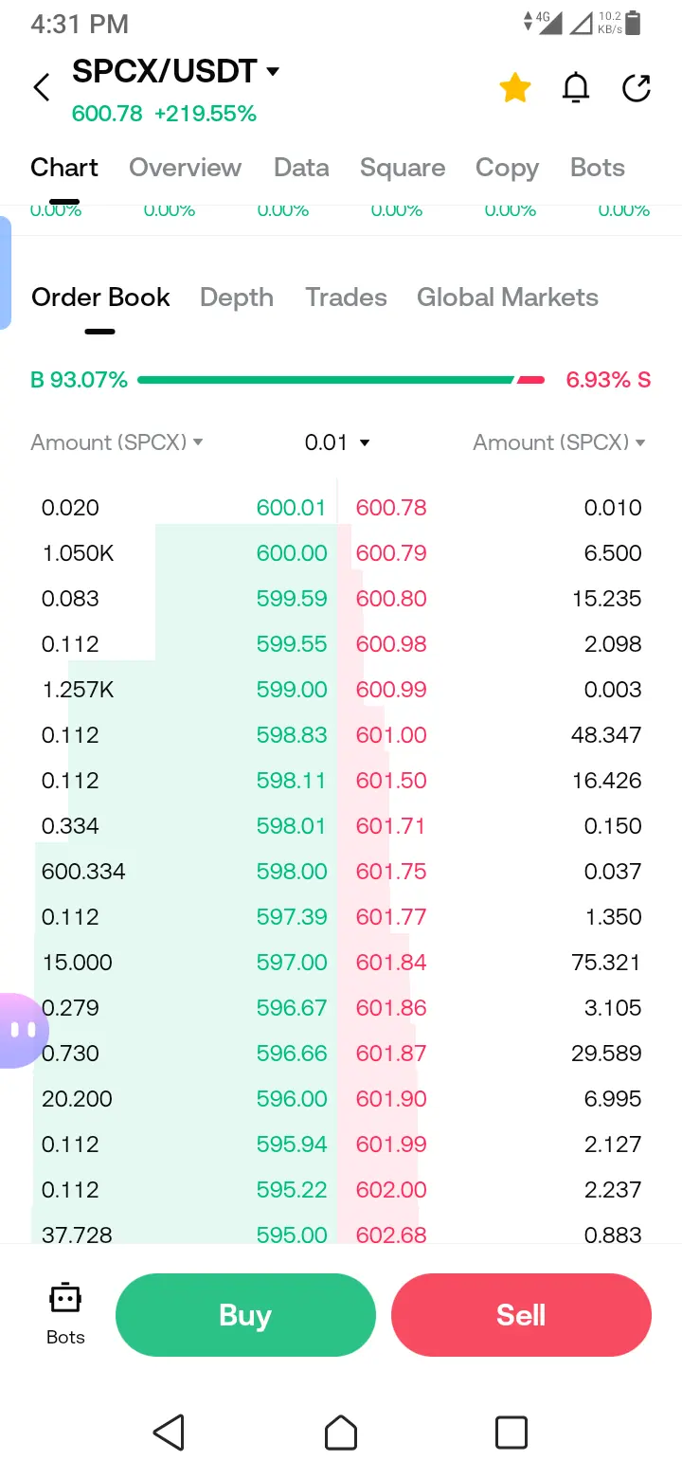This screenshot has width=682, height=1478.
Task: Open the right Amount (SPCX) unit dropdown
Action: tap(559, 442)
